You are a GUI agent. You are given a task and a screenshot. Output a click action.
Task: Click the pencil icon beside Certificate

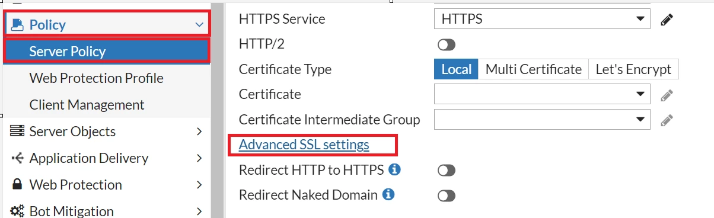tap(667, 95)
